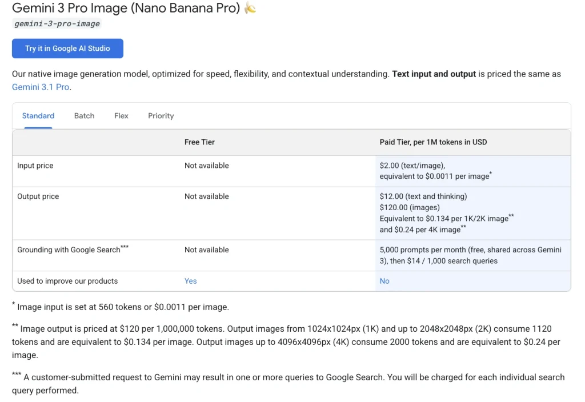The height and width of the screenshot is (402, 585).
Task: Click the 560 tokens image input footnote
Action: [121, 307]
